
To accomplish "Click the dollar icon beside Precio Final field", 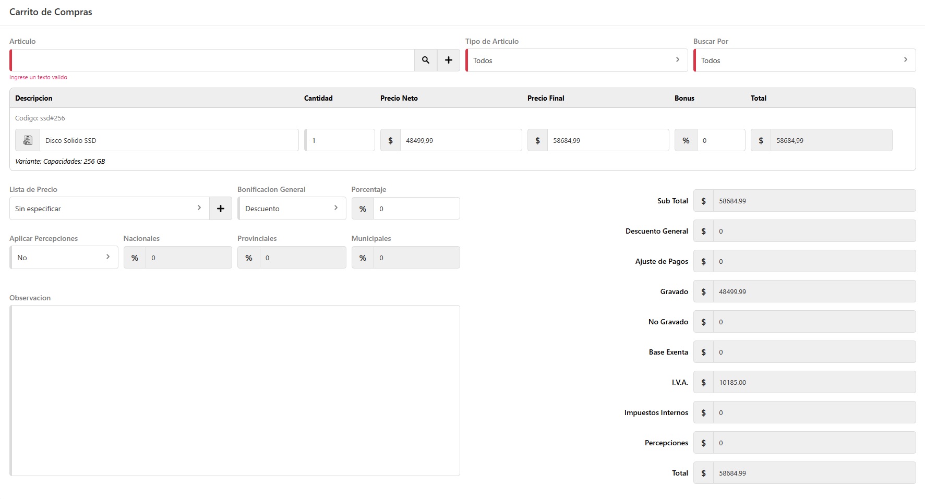I will point(537,140).
